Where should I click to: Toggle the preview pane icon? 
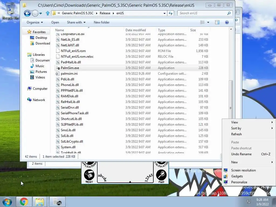click(217, 22)
